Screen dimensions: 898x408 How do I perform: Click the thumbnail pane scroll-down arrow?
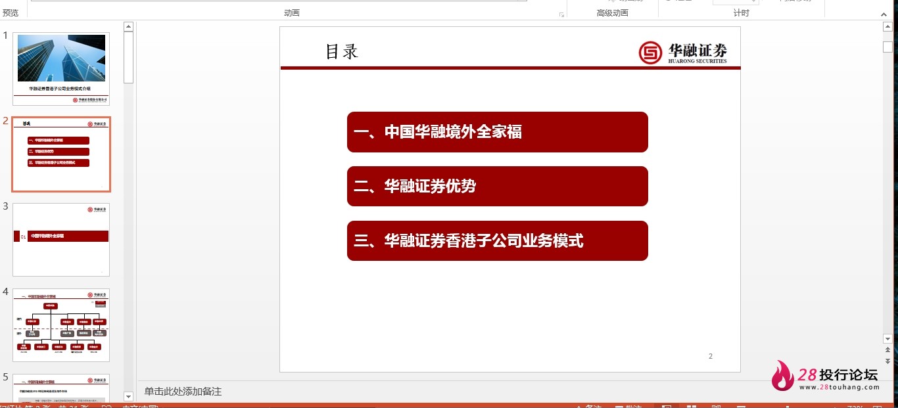point(128,396)
